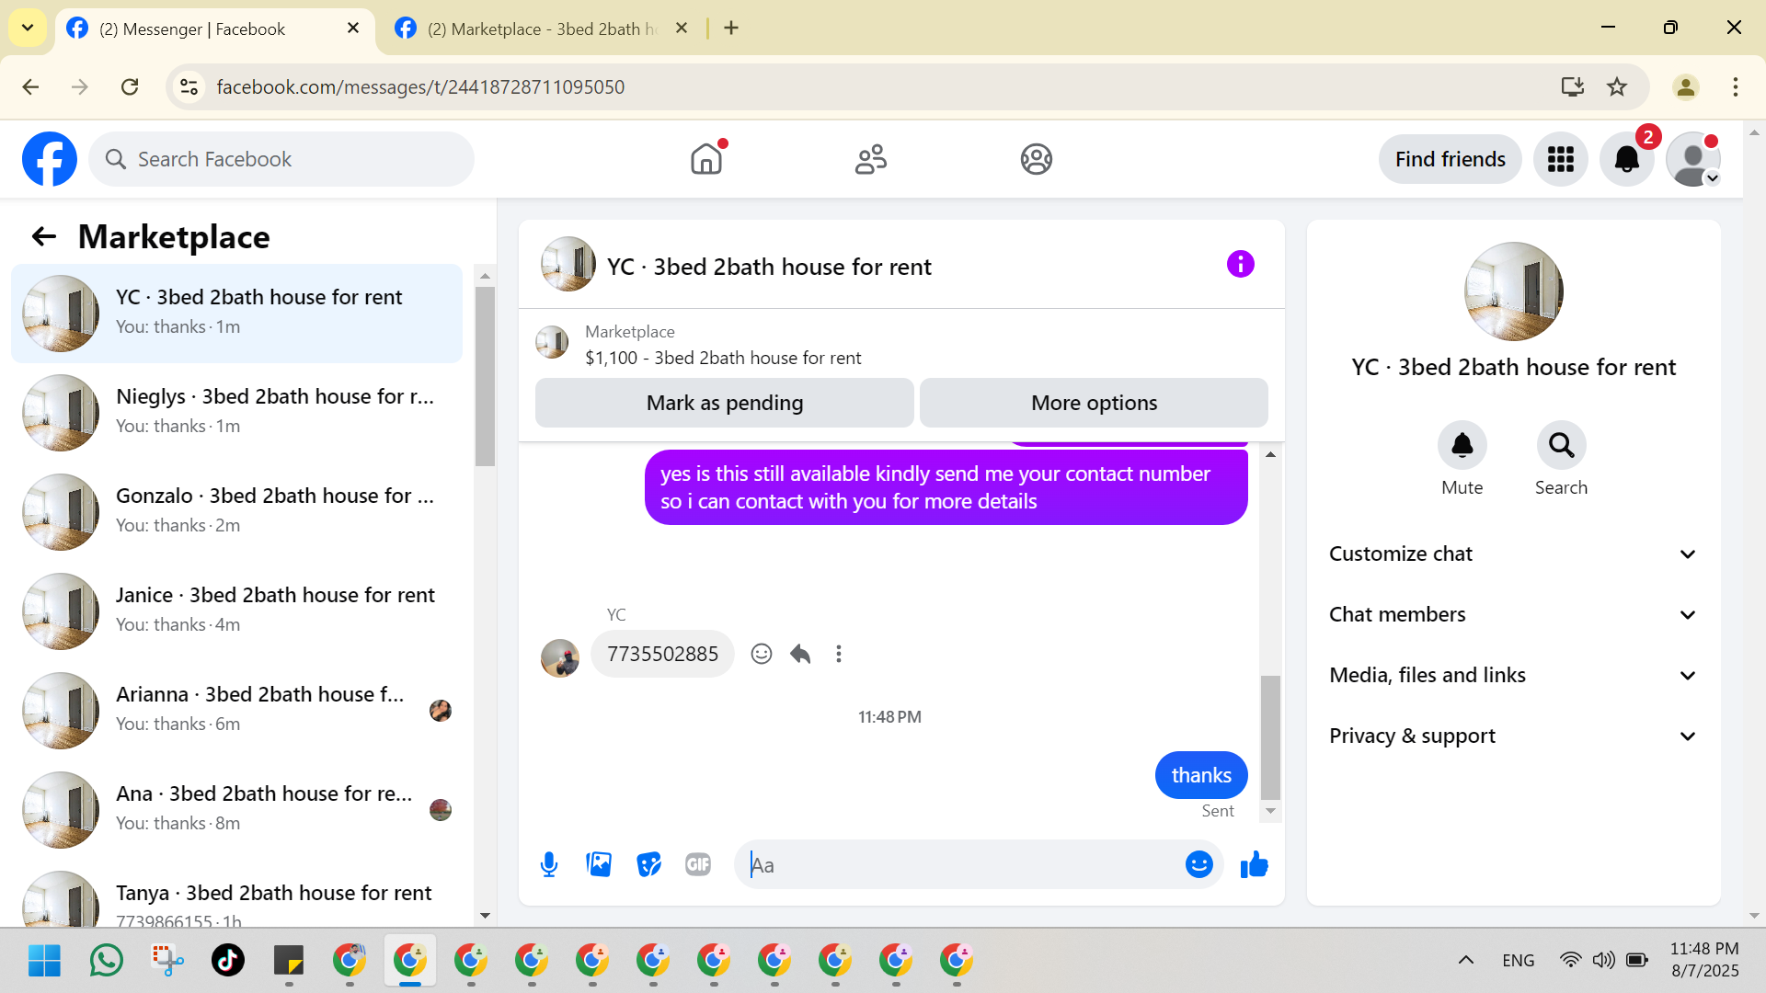
Task: Open the GIF picker icon
Action: point(698,864)
